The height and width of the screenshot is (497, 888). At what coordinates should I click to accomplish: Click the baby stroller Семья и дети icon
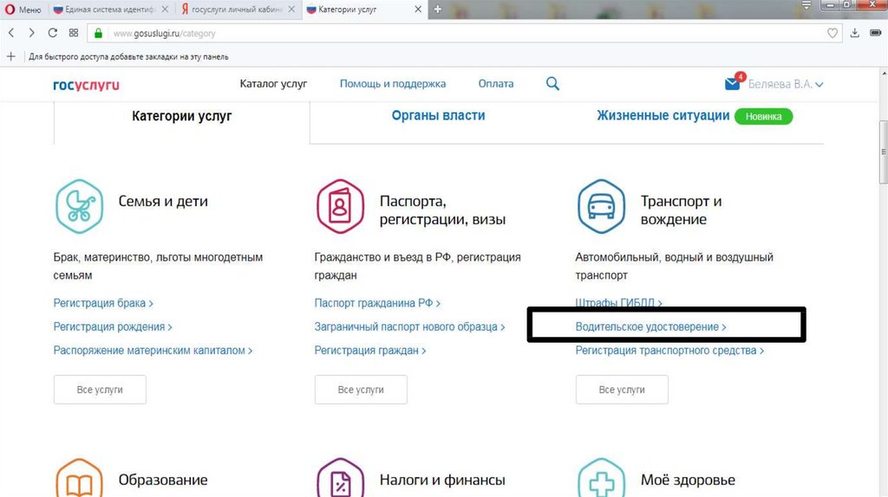79,206
